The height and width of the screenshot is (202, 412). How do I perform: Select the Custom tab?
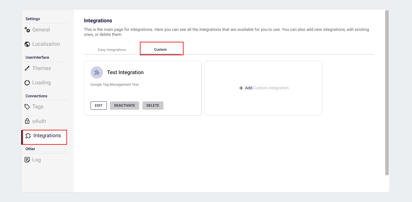click(160, 50)
